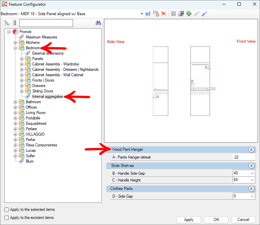Click the OK button
Viewport: 260px width, 225px height.
tap(216, 220)
